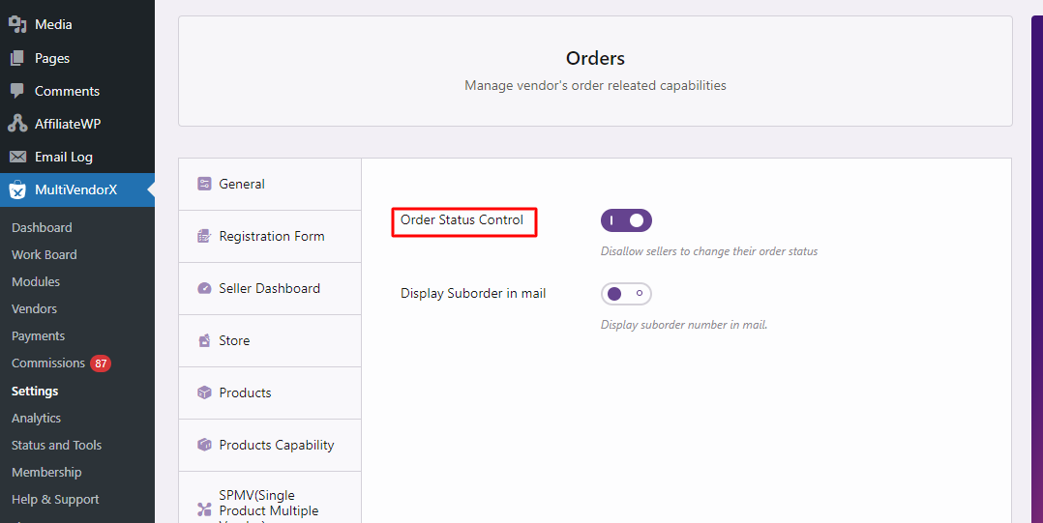Select the Store settings tab
Screen dimensions: 1043x523
[270, 340]
